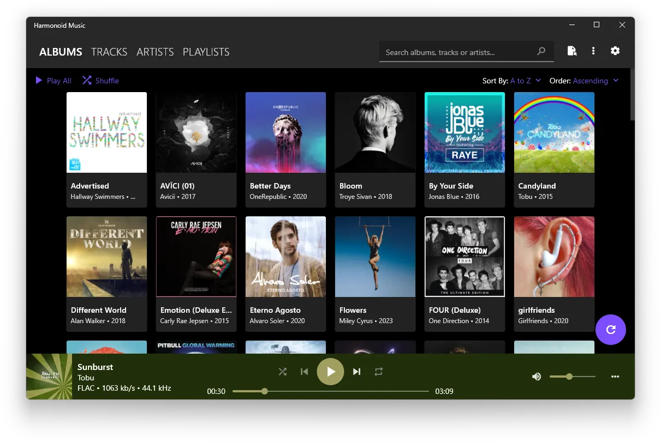Toggle shuffle in the playback bar
The height and width of the screenshot is (443, 661).
(x=282, y=372)
